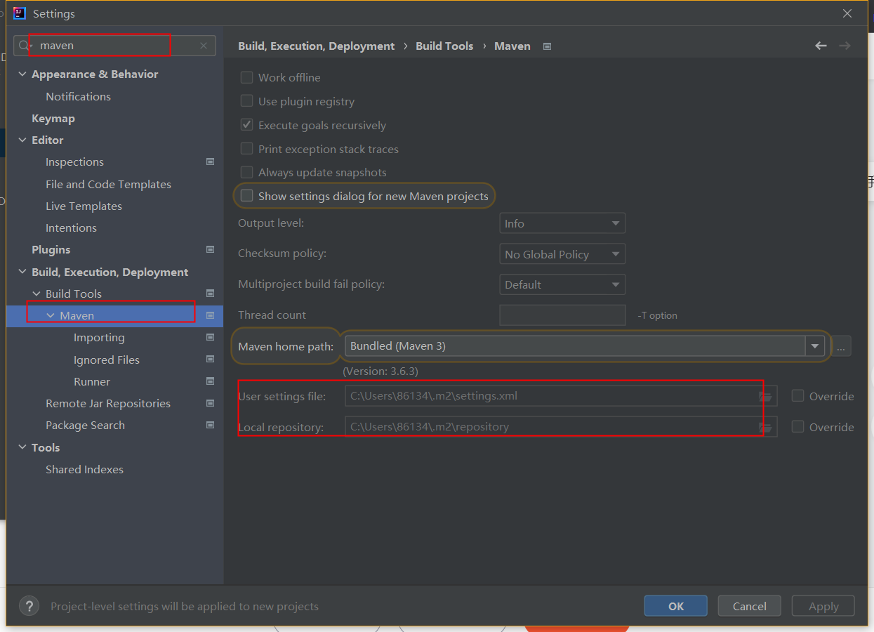The height and width of the screenshot is (632, 874).
Task: Click project-level icon beside Runner
Action: 210,381
